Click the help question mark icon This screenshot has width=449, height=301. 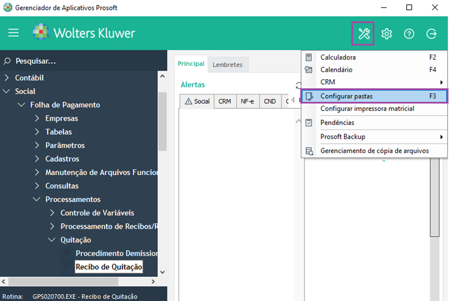click(x=409, y=34)
